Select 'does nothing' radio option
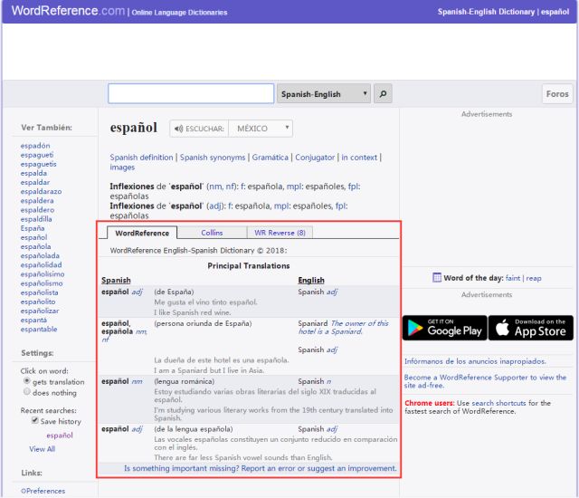 coord(25,393)
